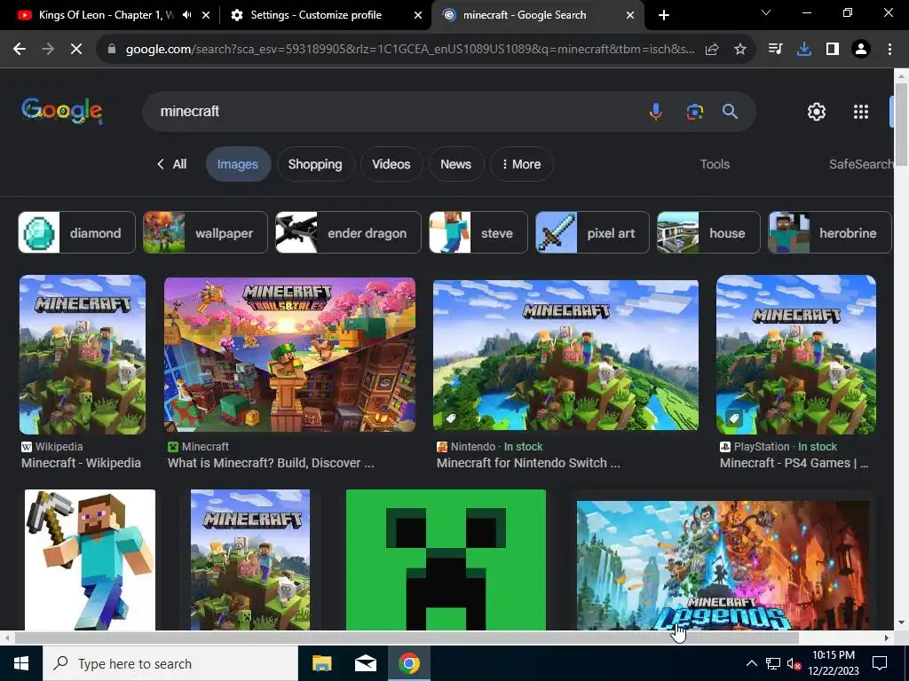909x681 pixels.
Task: Click the address bar URL
Action: pyautogui.click(x=409, y=50)
